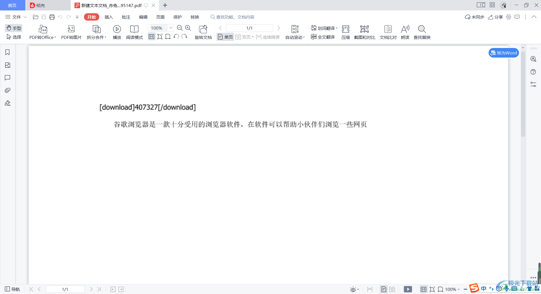
Task: Open the attachments paperclip panel
Action: 8,90
